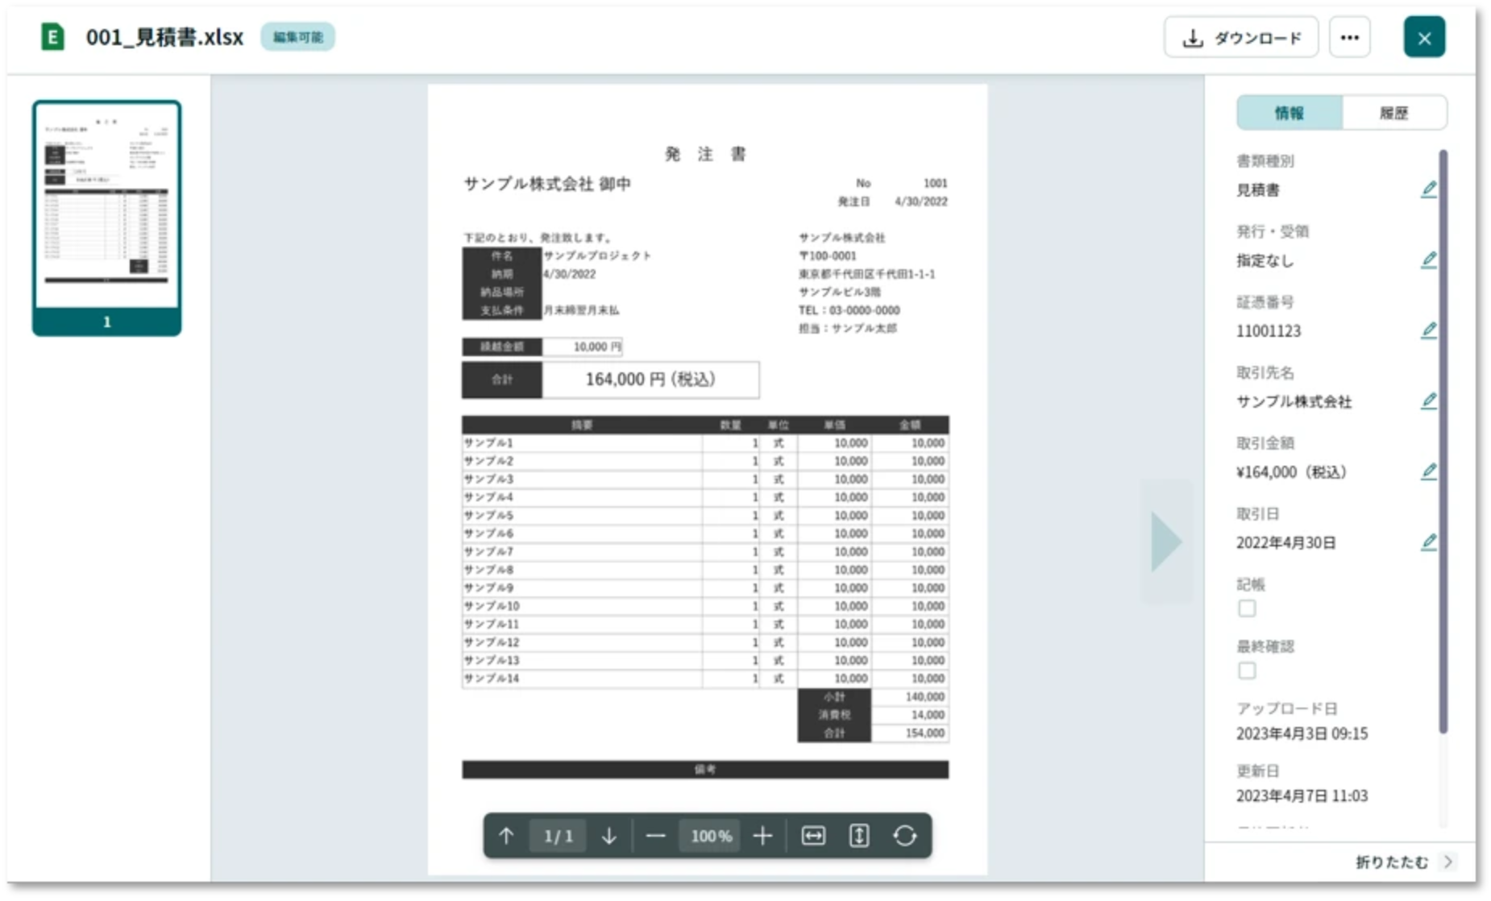This screenshot has width=1491, height=901.
Task: Tick the 最終確認 checkbox
Action: click(x=1247, y=671)
